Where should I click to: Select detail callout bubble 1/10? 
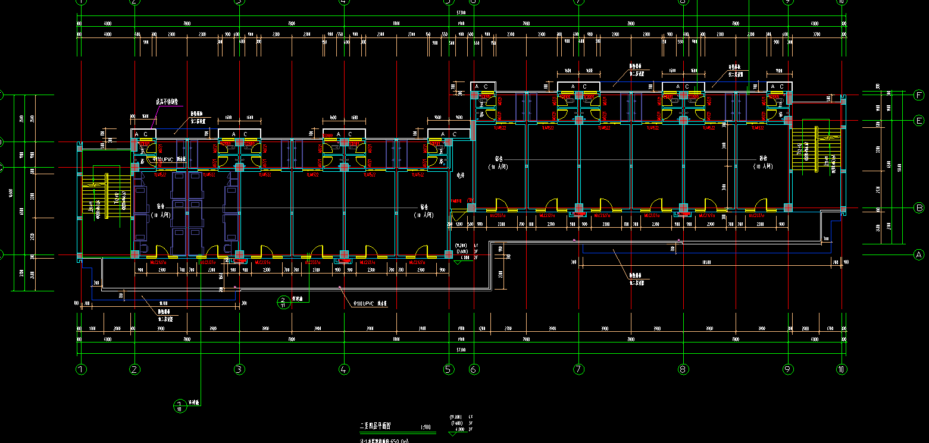(x=180, y=406)
